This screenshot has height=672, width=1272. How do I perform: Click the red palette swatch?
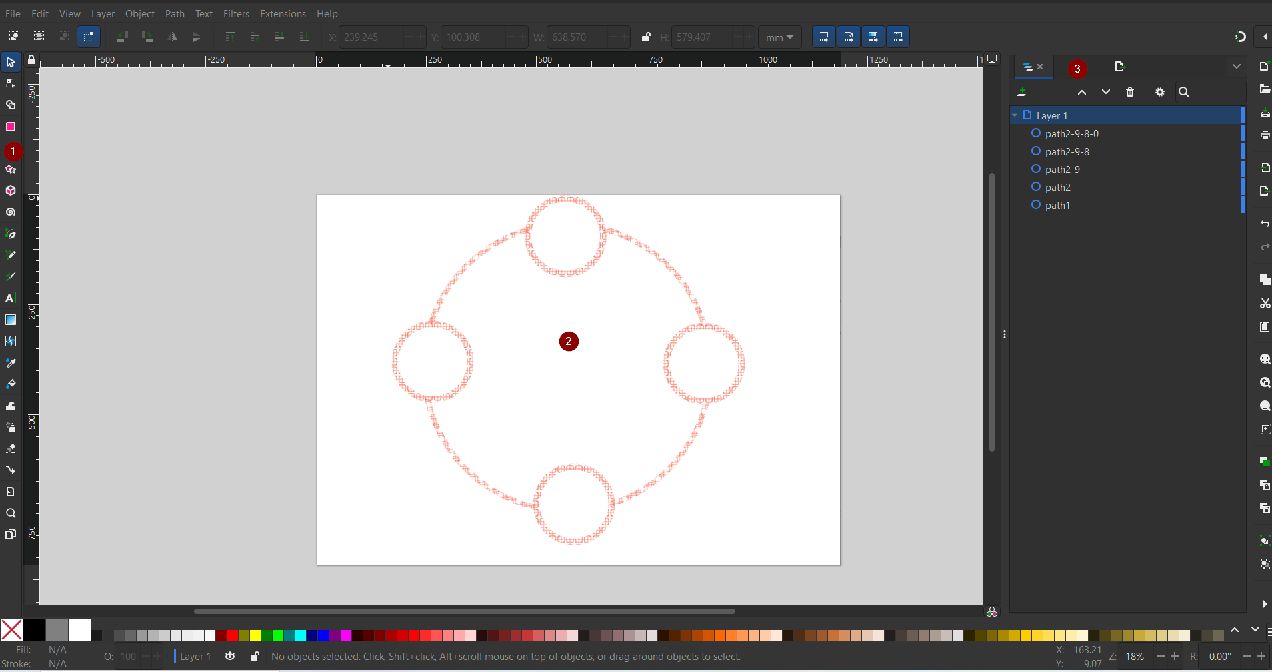pos(233,635)
